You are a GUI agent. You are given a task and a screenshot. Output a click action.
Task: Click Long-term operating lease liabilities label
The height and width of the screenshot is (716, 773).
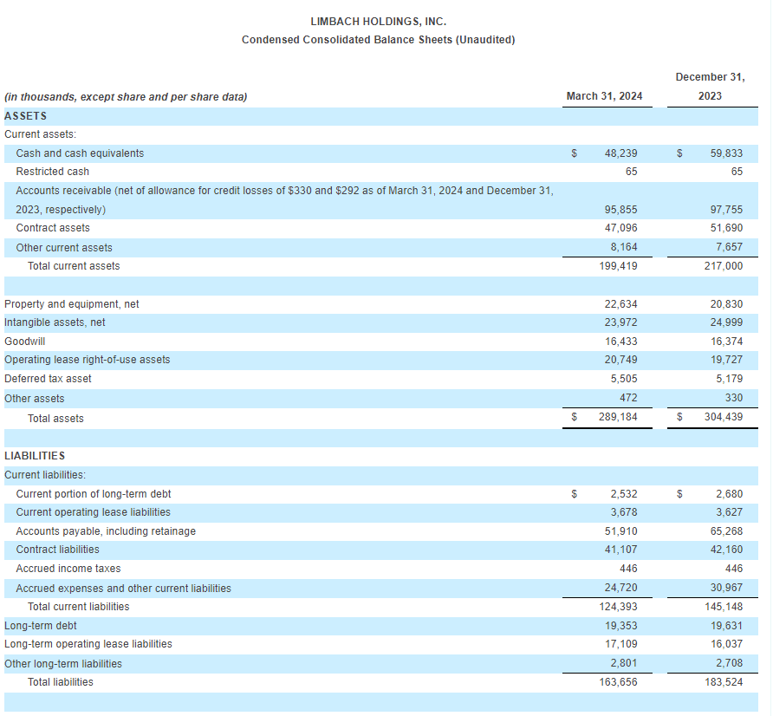88,644
